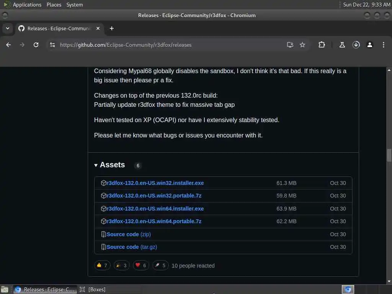Open Chromium three-dot menu
Screen dimensions: 392x294
click(384, 45)
